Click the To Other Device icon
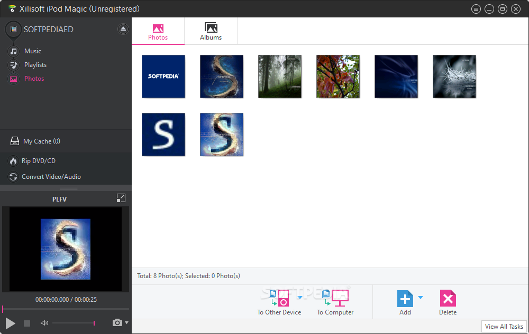This screenshot has height=334, width=529. [279, 298]
